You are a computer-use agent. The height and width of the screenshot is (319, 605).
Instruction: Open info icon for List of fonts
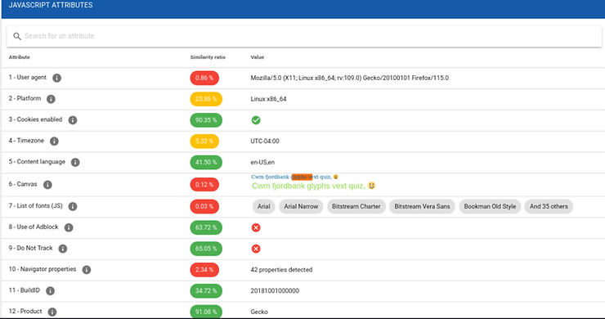73,207
